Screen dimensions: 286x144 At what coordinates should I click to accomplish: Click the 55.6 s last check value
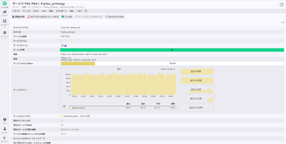coord(63,134)
